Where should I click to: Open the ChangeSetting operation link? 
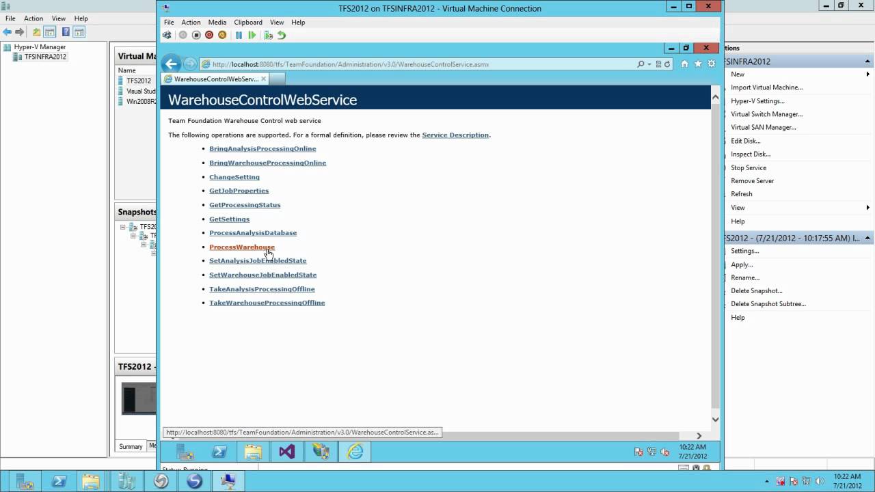coord(234,177)
